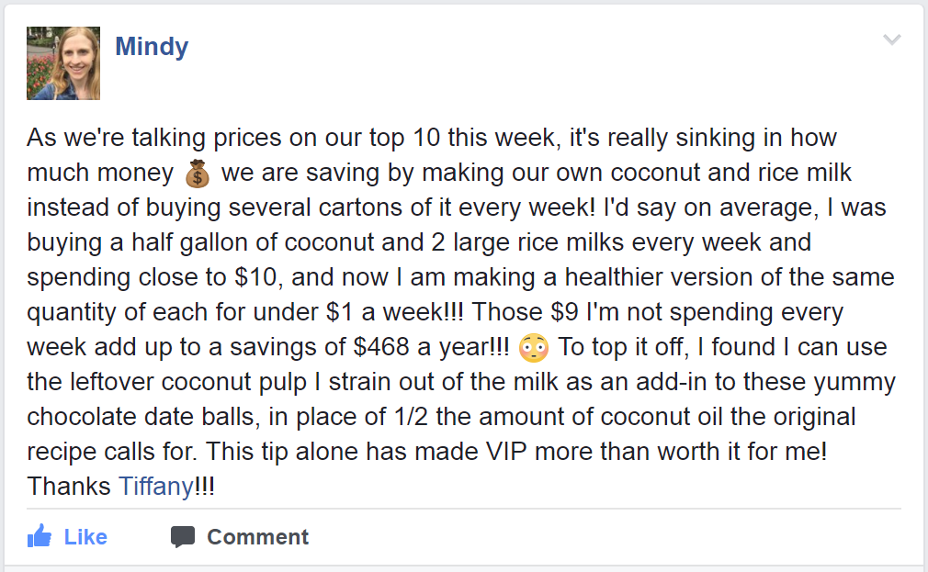Open the Mindy profile name link
Image resolution: width=928 pixels, height=572 pixels.
pyautogui.click(x=152, y=47)
